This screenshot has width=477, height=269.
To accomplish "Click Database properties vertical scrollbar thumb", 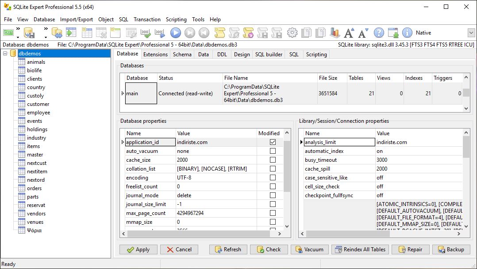I will (287, 166).
